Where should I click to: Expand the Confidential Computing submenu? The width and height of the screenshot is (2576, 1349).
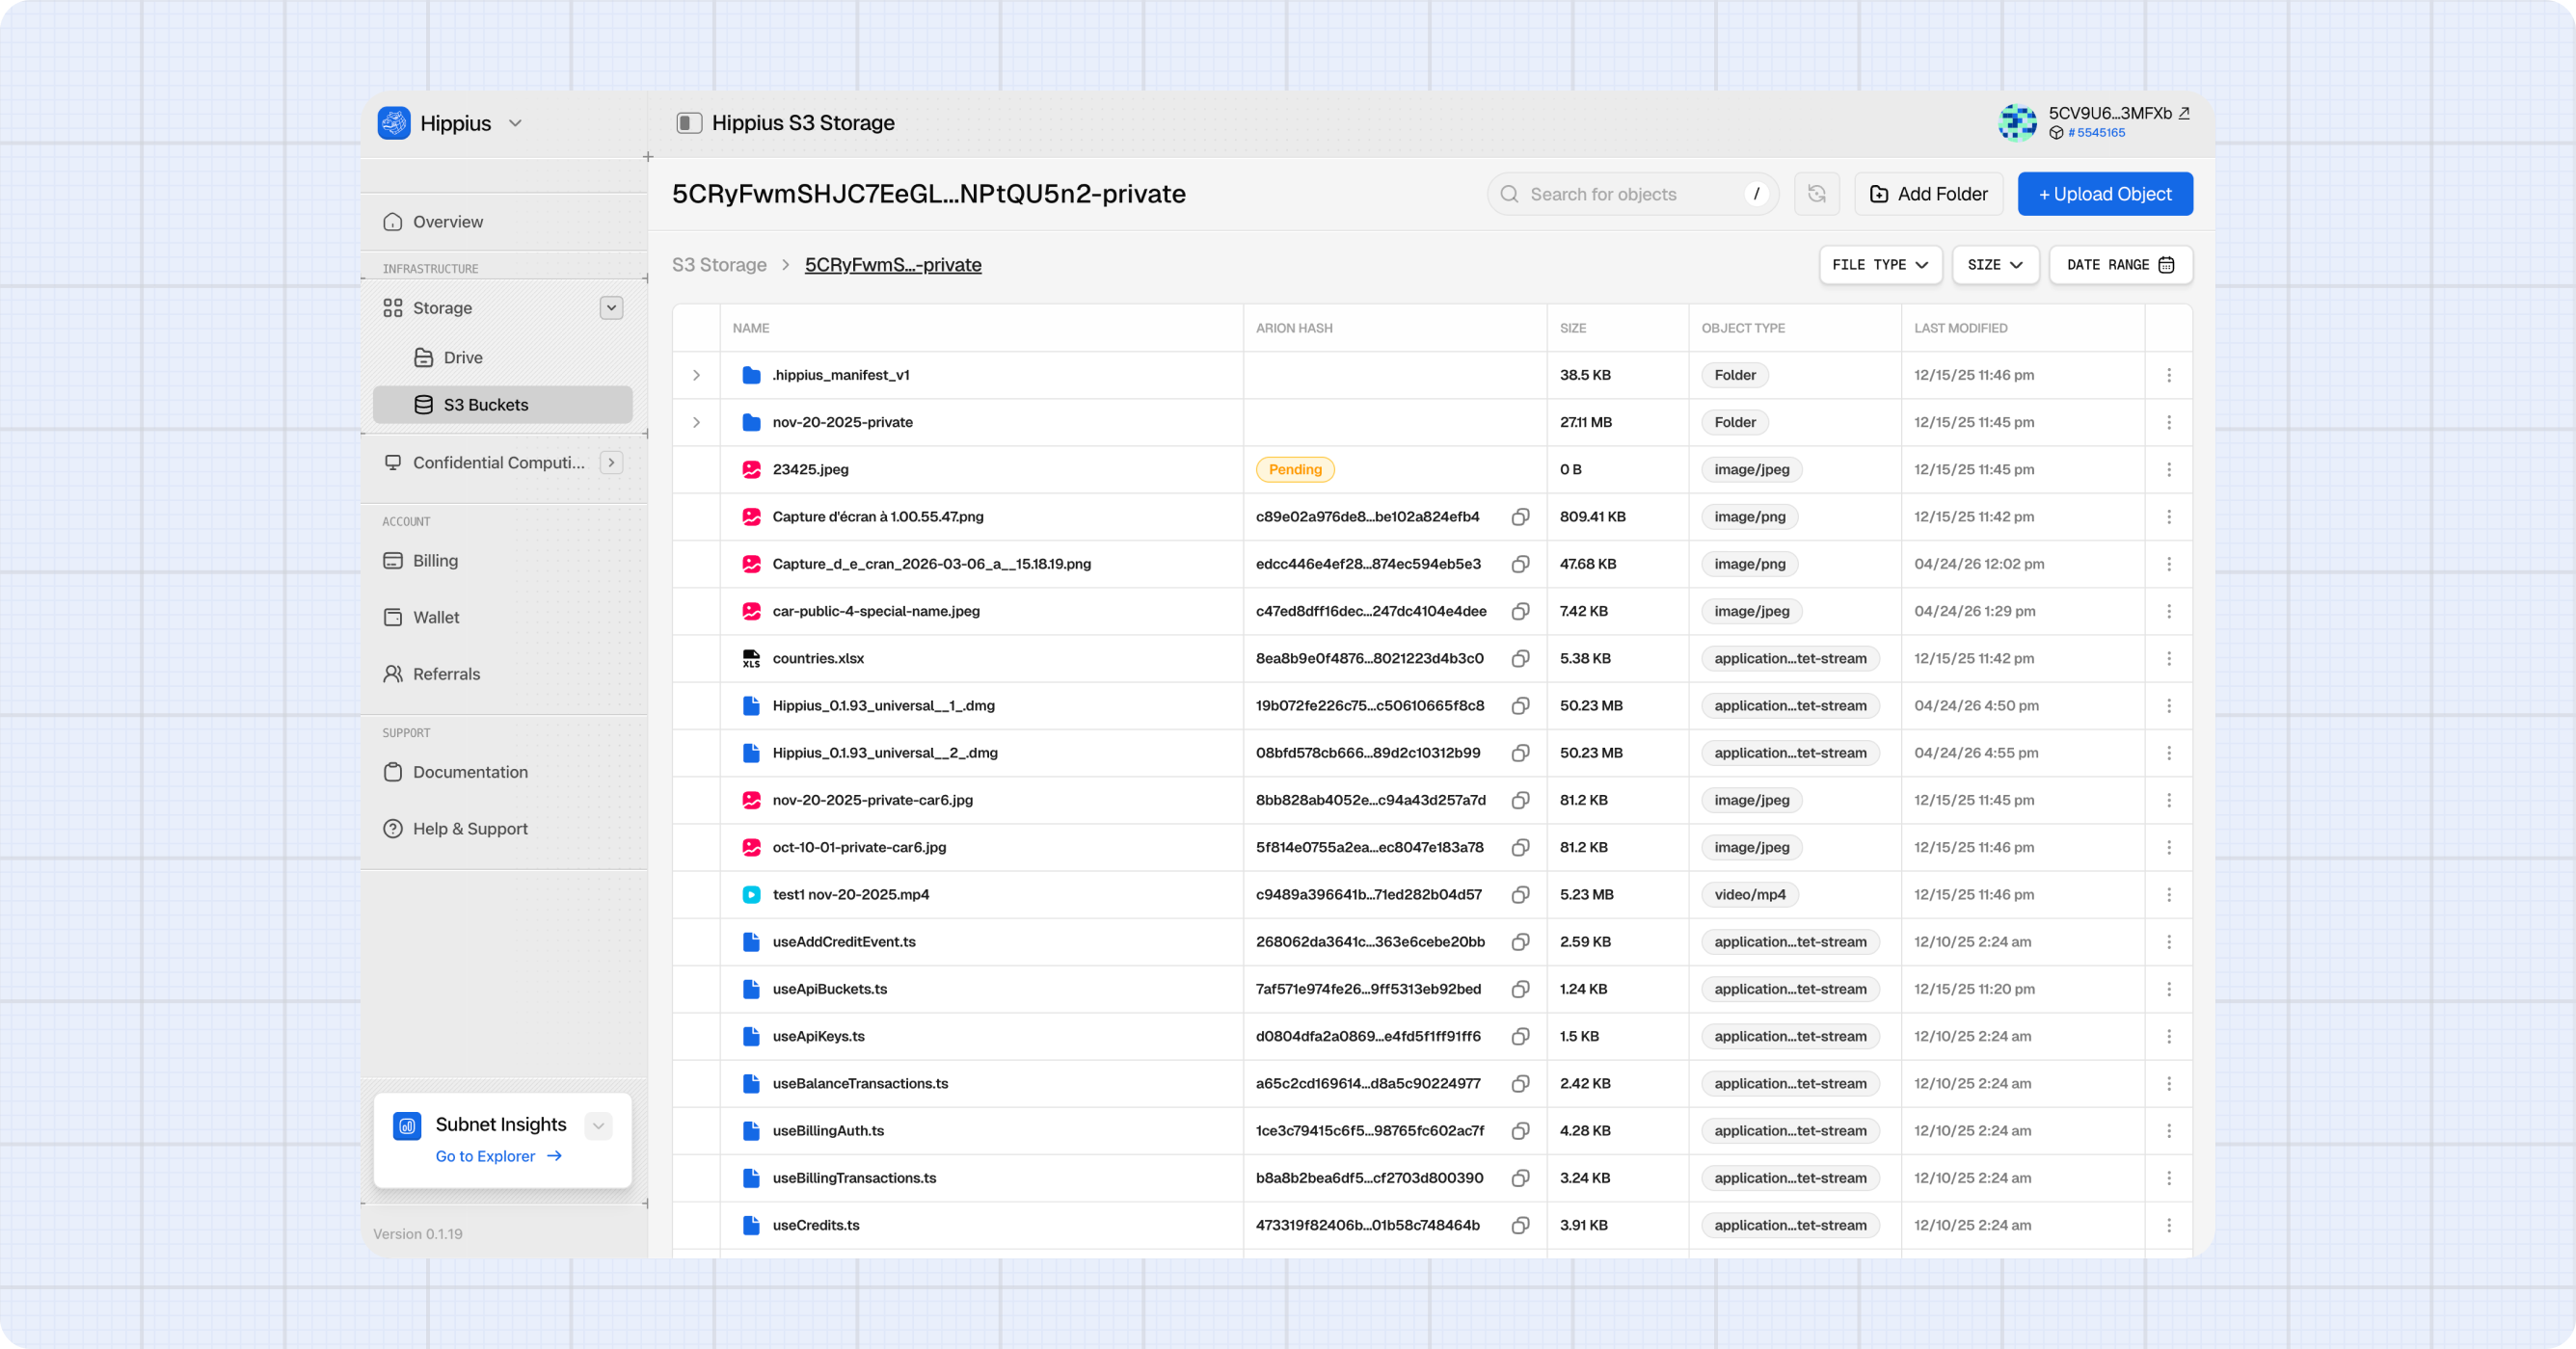pos(612,462)
